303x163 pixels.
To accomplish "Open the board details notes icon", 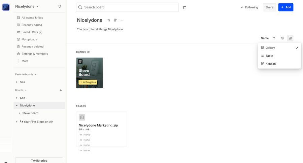I will [x=115, y=20].
